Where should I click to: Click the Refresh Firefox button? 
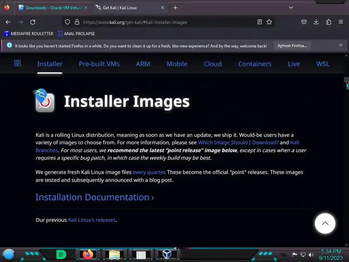pyautogui.click(x=292, y=46)
